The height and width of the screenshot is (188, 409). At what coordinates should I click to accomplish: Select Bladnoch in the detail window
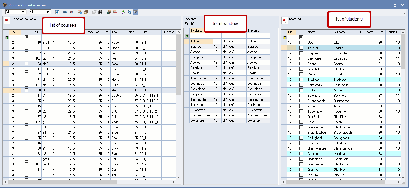tap(197, 47)
